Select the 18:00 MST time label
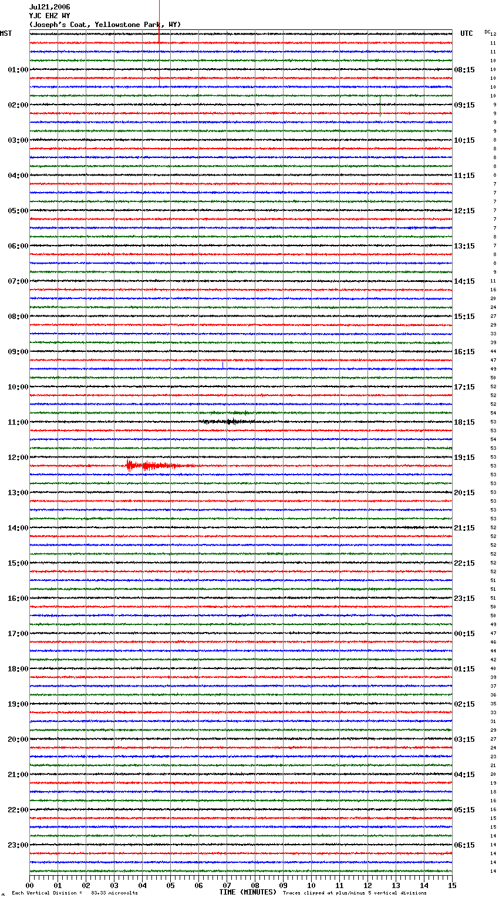This screenshot has height=901, width=499. coord(18,669)
